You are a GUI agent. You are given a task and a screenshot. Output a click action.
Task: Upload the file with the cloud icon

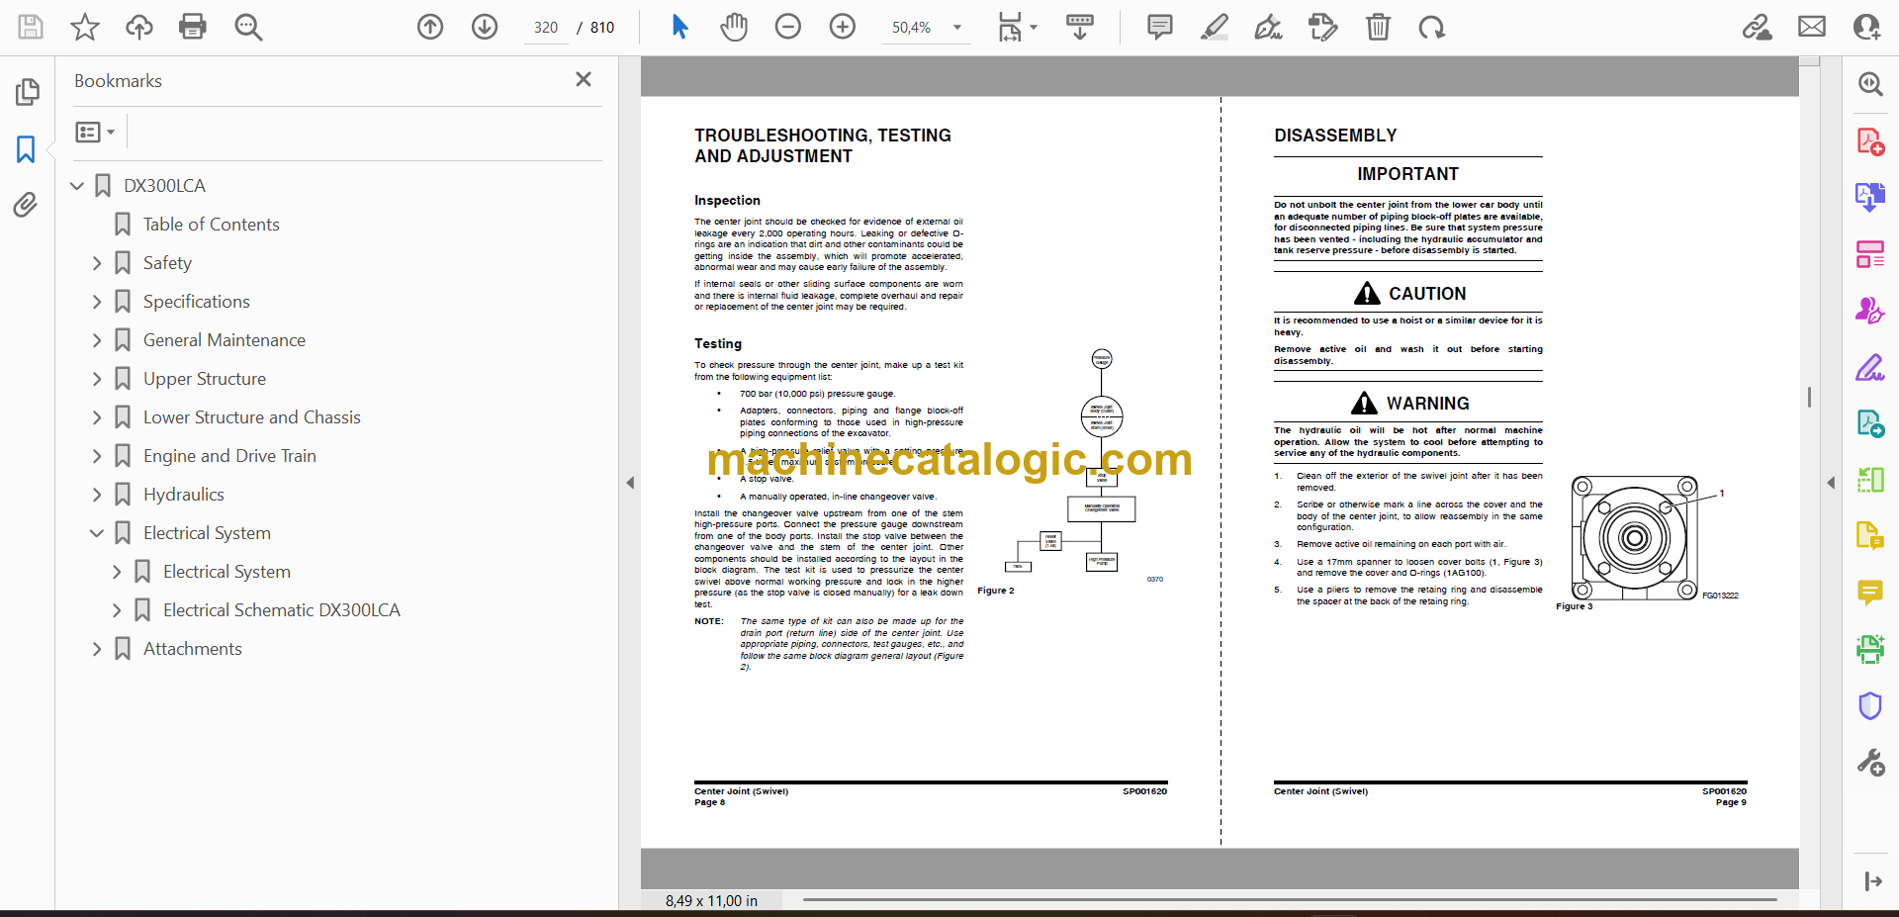[139, 27]
